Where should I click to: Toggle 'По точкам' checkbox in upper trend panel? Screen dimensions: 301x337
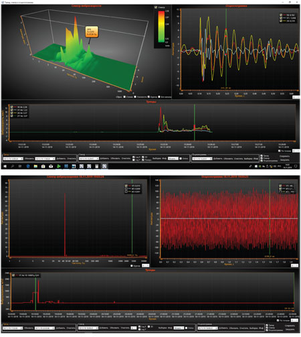[280, 151]
